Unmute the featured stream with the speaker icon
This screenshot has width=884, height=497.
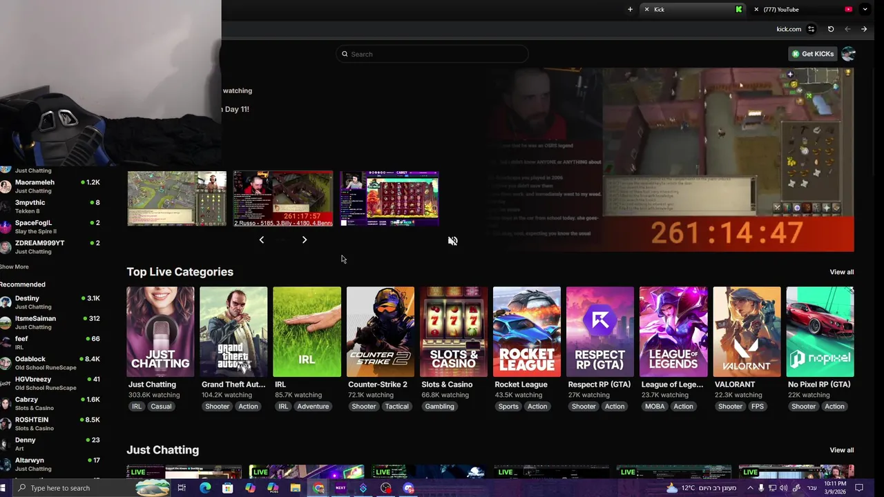(x=452, y=241)
